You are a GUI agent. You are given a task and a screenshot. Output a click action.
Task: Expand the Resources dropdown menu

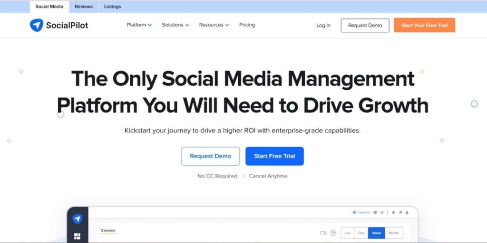point(214,25)
